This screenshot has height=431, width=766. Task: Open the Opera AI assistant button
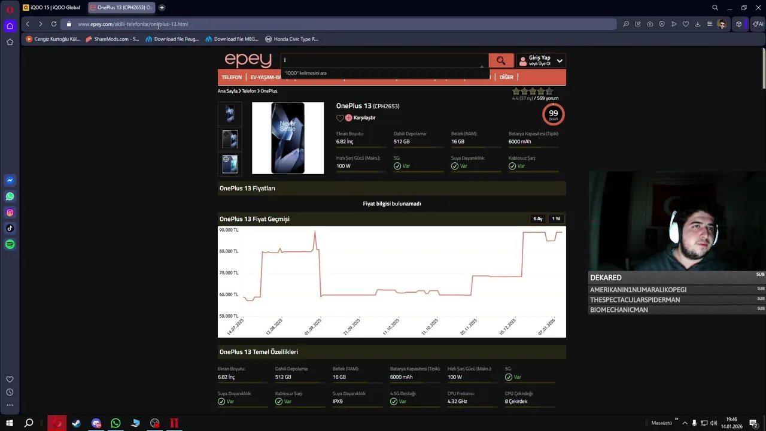(x=758, y=24)
